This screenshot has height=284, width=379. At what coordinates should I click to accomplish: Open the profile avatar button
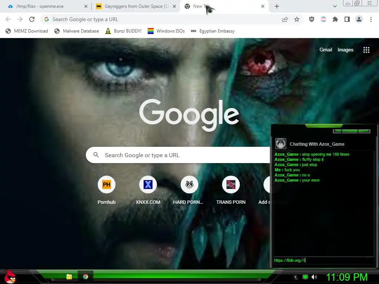359,19
